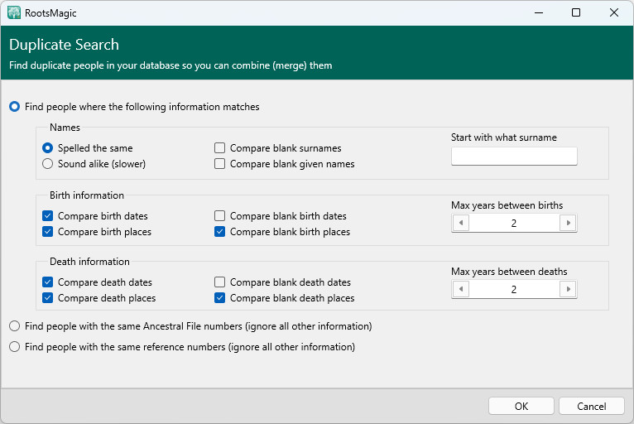Click the 'Birth information' group label
This screenshot has height=424, width=634.
click(87, 195)
